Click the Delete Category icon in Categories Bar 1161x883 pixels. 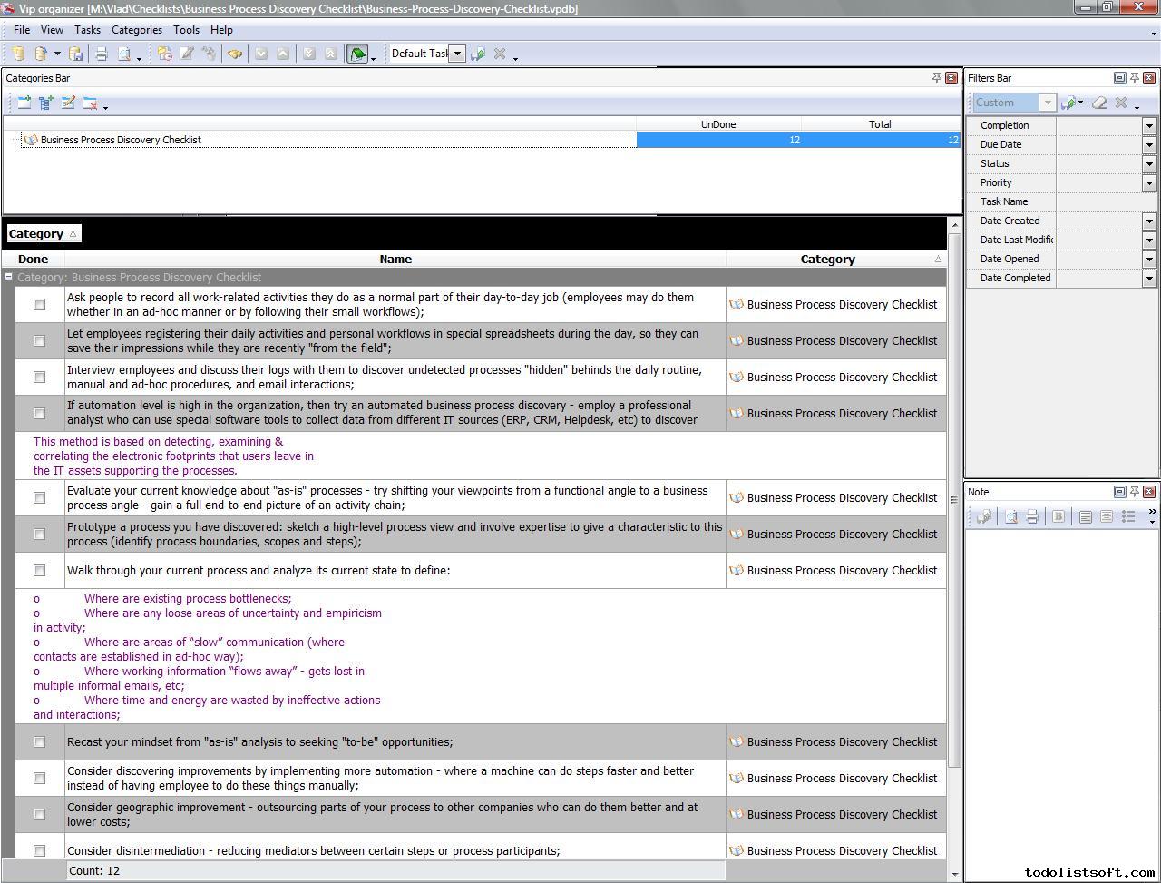tap(90, 103)
